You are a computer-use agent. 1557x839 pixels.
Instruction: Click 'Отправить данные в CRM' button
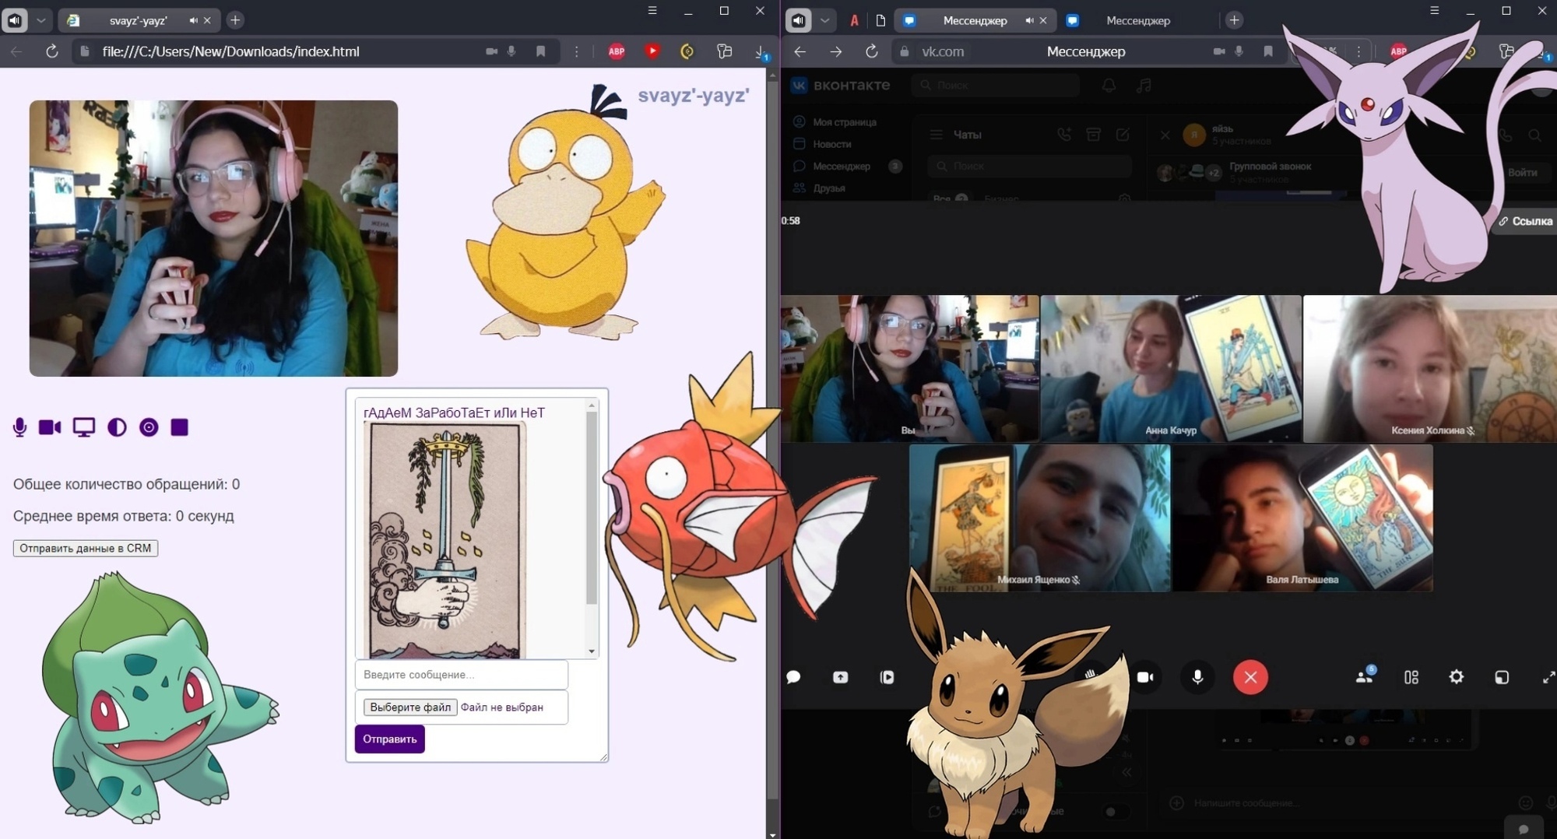(x=86, y=548)
